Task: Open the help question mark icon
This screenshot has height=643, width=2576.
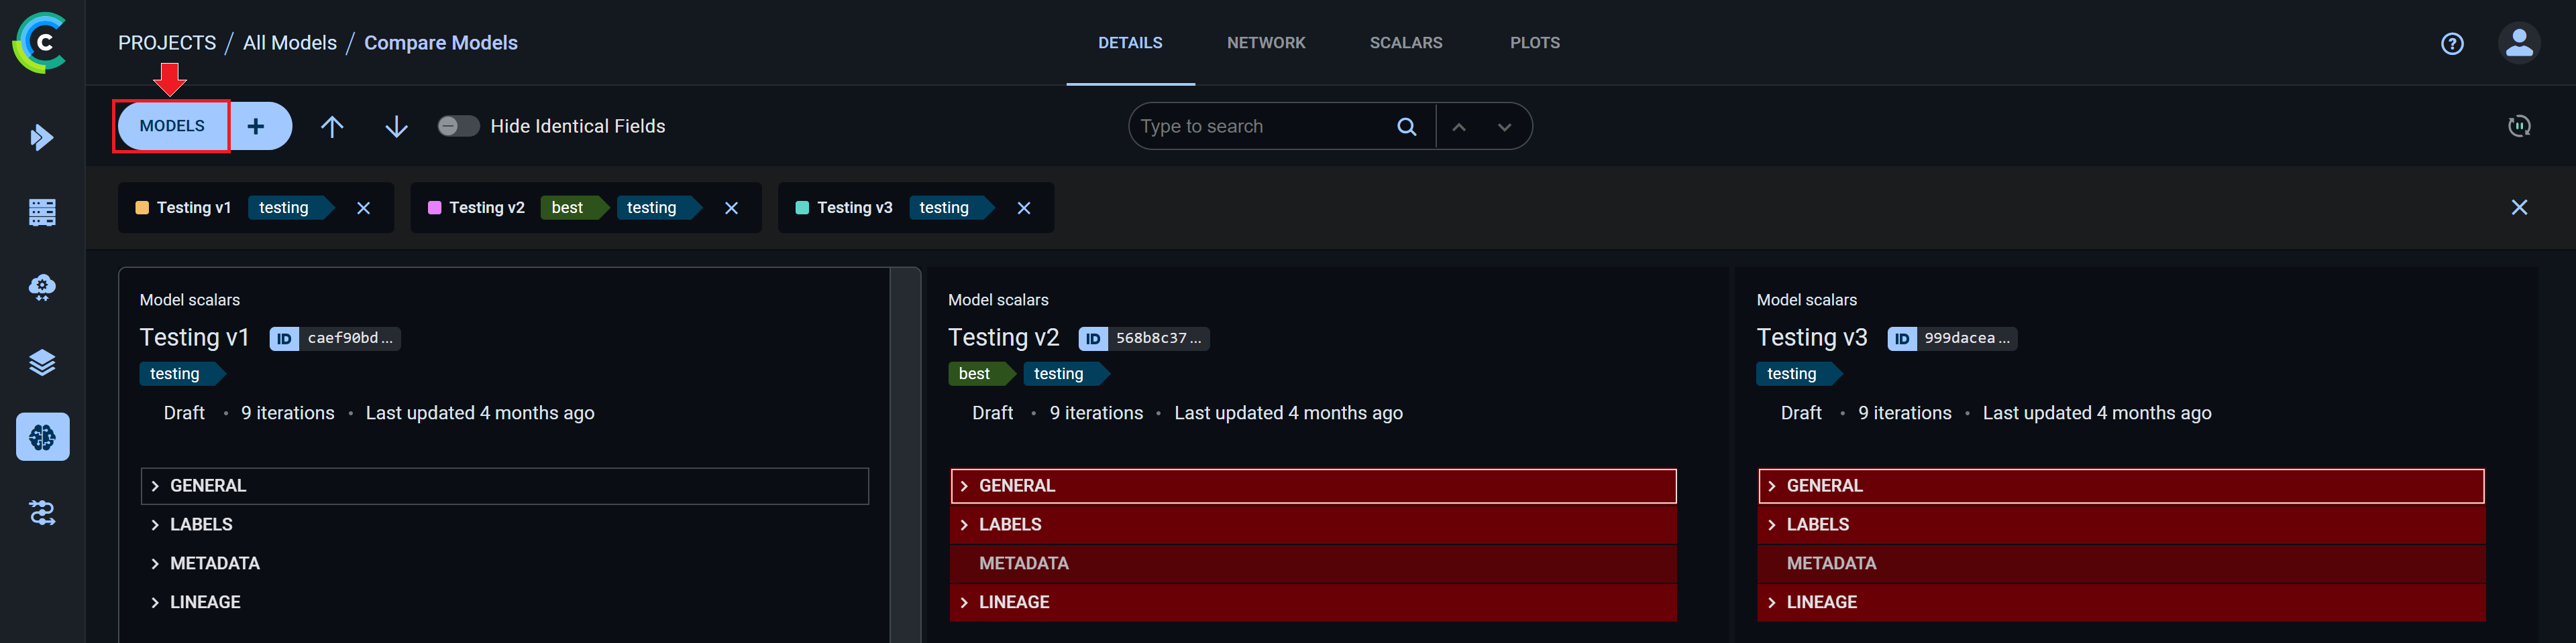Action: [x=2451, y=43]
